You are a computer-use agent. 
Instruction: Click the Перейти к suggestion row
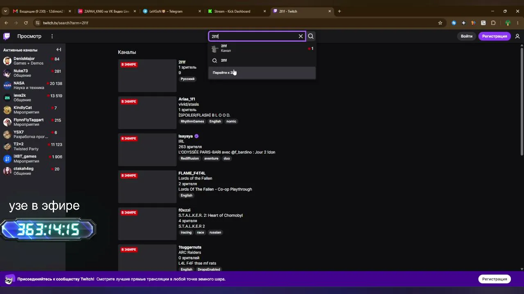coord(262,73)
